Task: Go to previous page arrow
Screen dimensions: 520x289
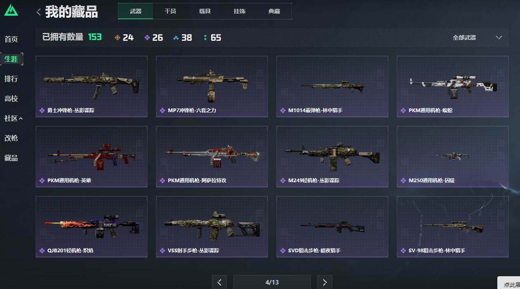Action: 219,282
